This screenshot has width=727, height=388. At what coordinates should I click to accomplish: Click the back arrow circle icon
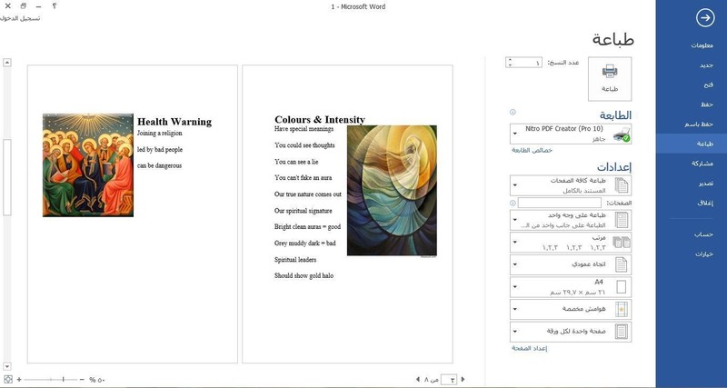click(705, 17)
